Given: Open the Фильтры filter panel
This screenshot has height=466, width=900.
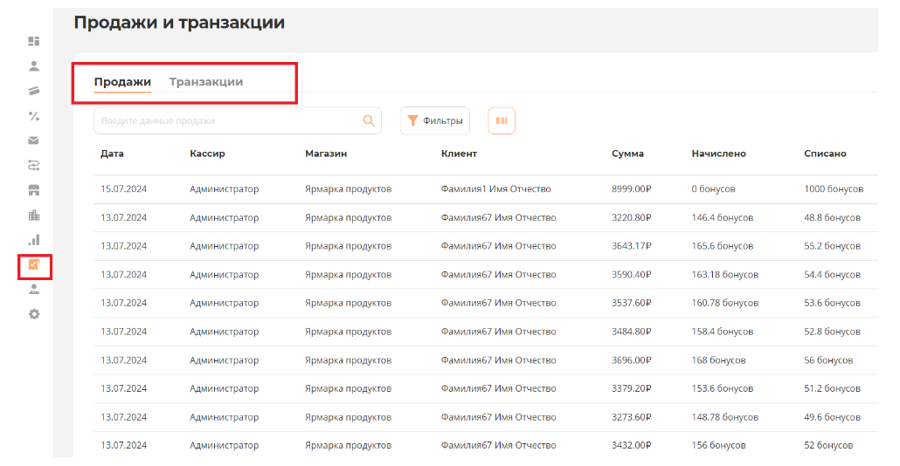Looking at the screenshot, I should 435,121.
